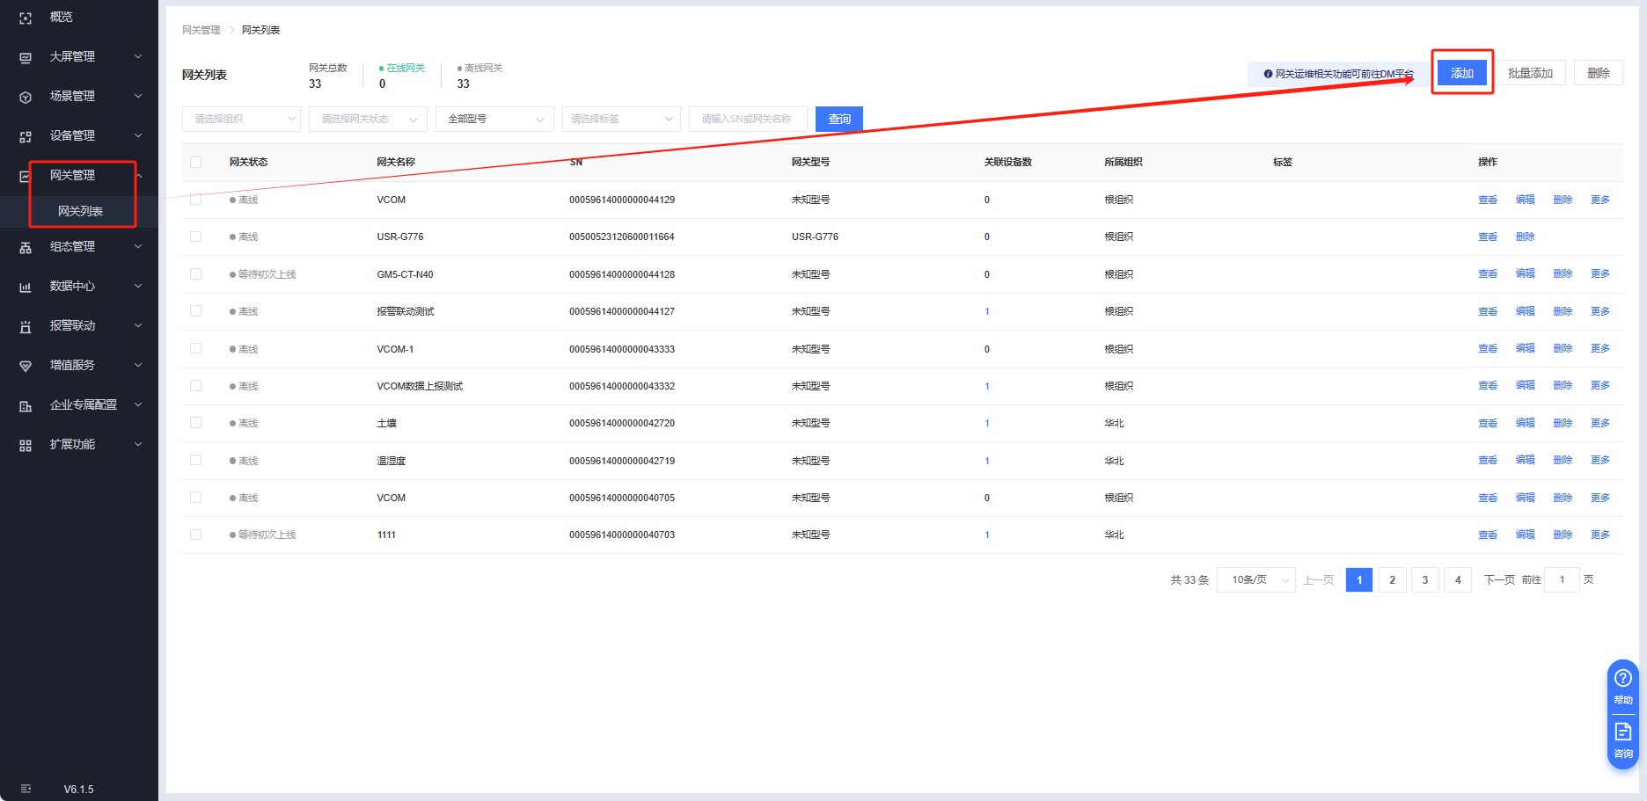The image size is (1647, 801).
Task: Select 网关列表 in the sidebar submenu
Action: pyautogui.click(x=80, y=211)
